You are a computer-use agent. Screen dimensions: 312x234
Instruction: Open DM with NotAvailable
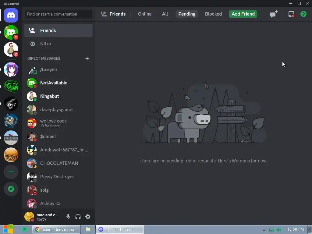[58, 83]
